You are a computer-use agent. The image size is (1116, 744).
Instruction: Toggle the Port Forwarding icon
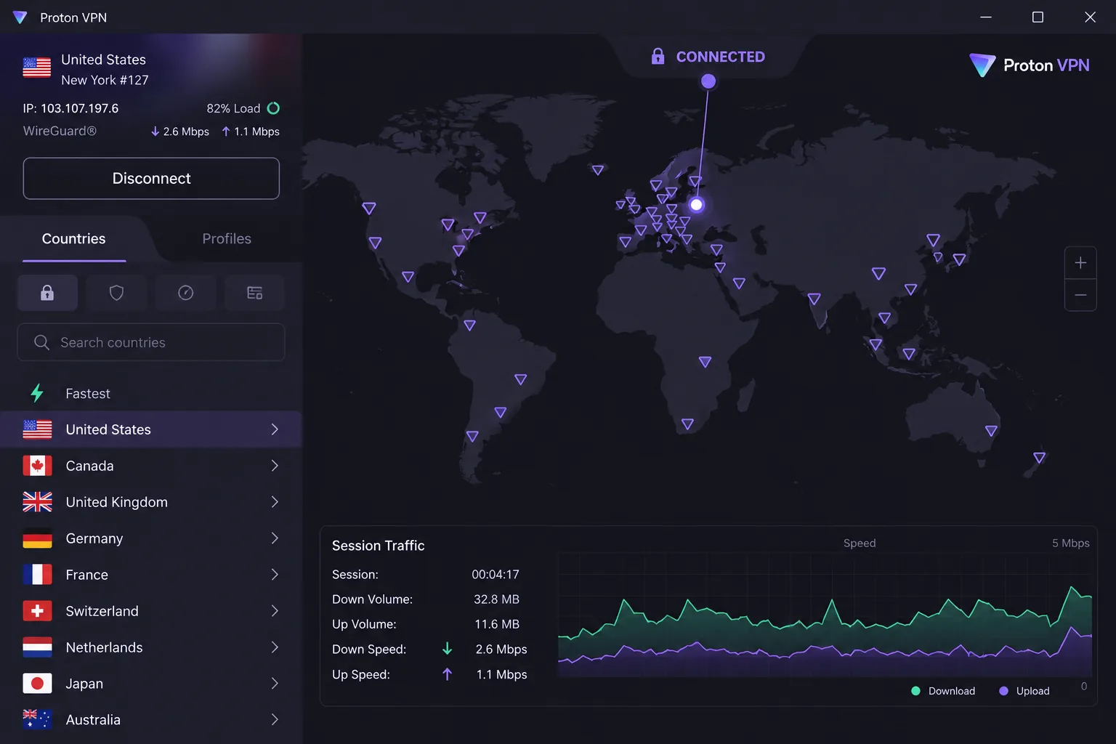[x=254, y=293]
